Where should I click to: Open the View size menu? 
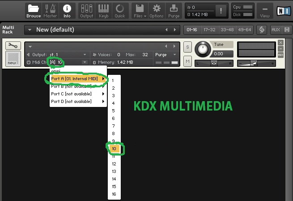[265, 11]
